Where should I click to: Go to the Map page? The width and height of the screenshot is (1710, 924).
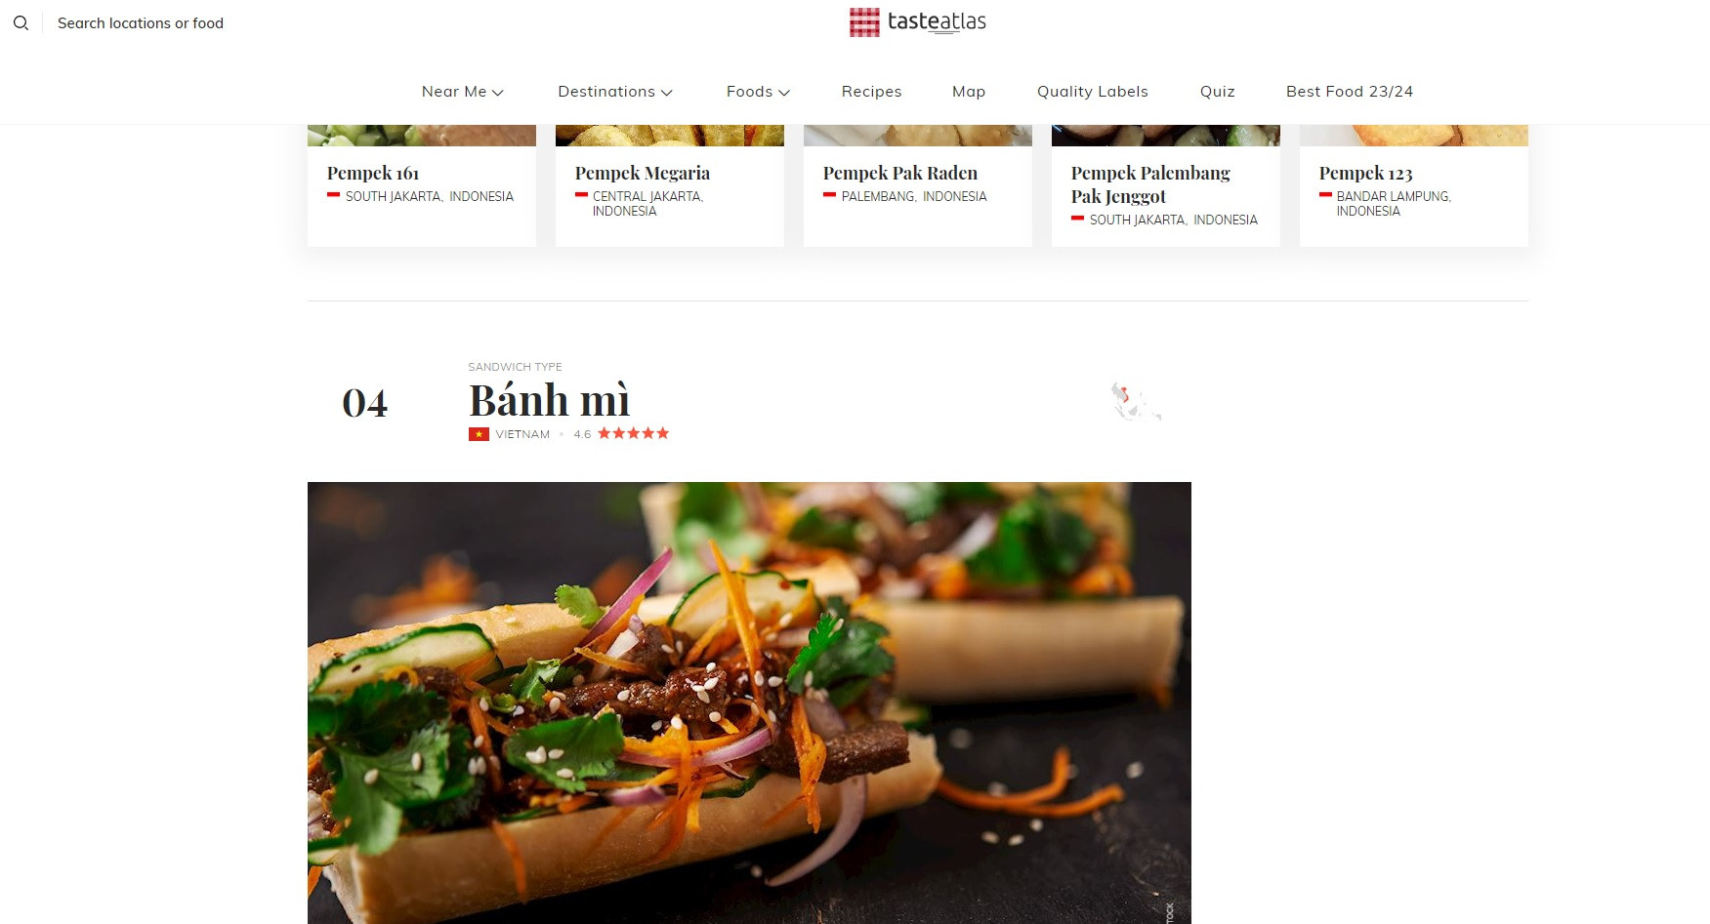coord(969,92)
